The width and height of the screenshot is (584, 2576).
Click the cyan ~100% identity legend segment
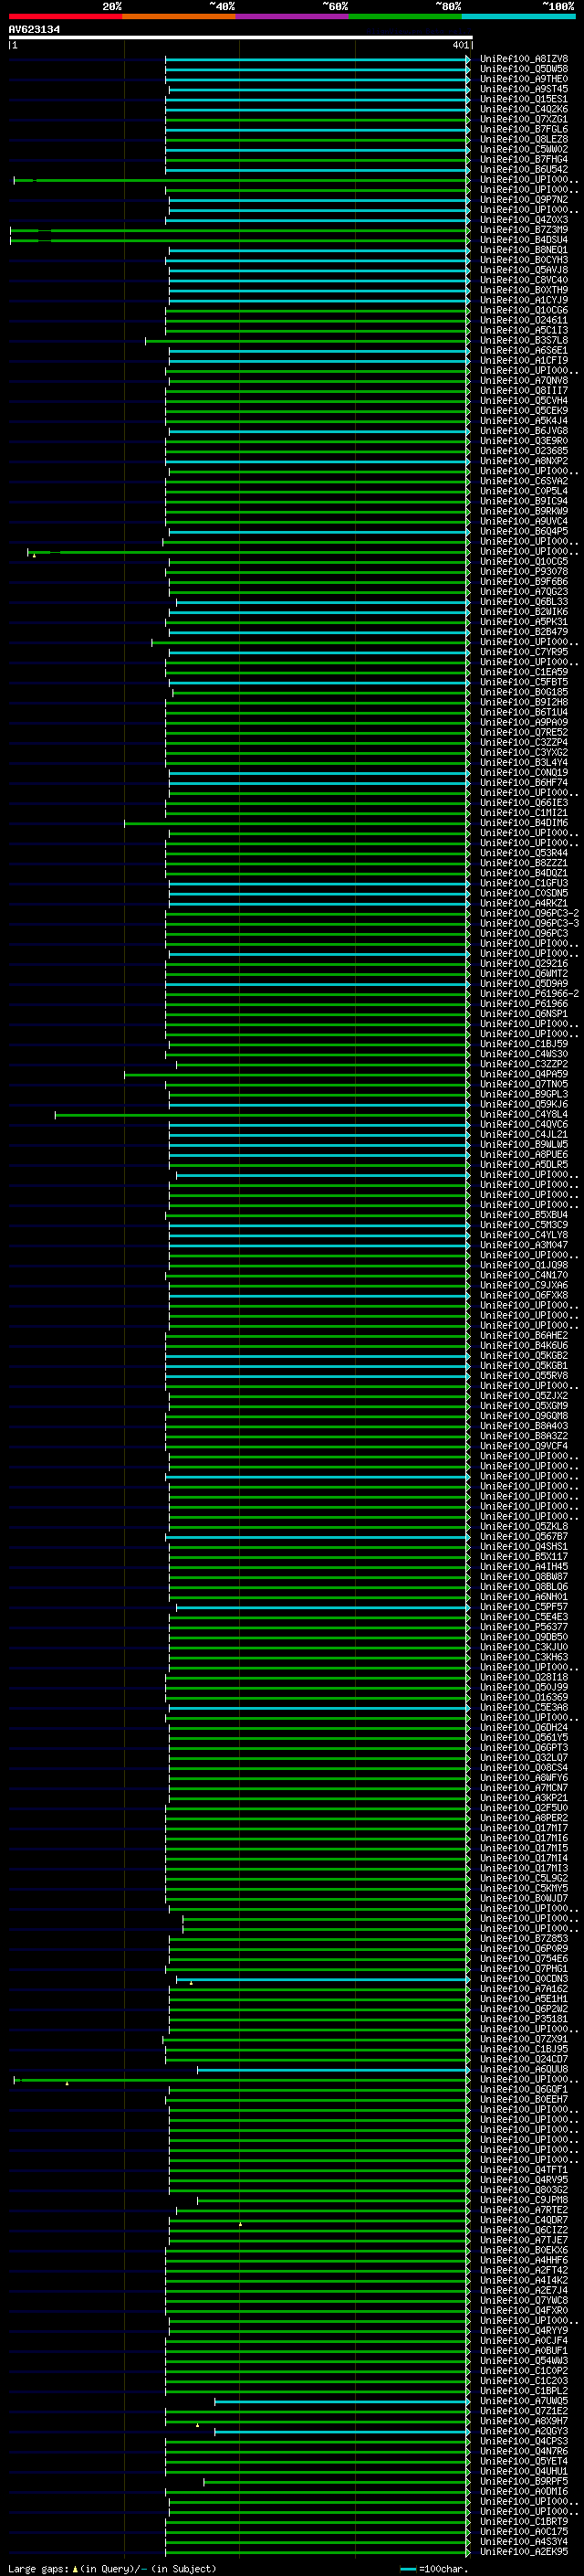click(519, 16)
